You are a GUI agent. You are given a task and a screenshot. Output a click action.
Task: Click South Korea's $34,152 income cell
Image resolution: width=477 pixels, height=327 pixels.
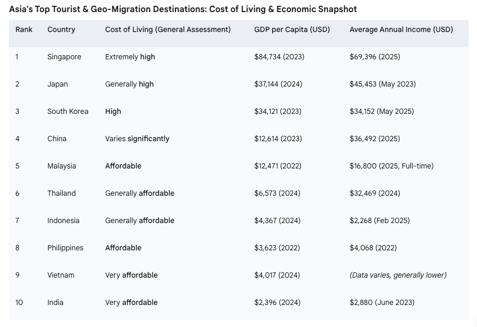(381, 111)
